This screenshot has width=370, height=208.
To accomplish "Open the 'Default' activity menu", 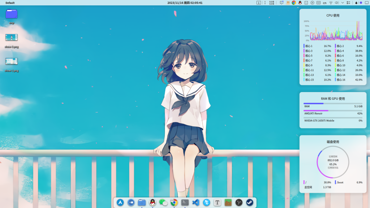I will (10, 3).
